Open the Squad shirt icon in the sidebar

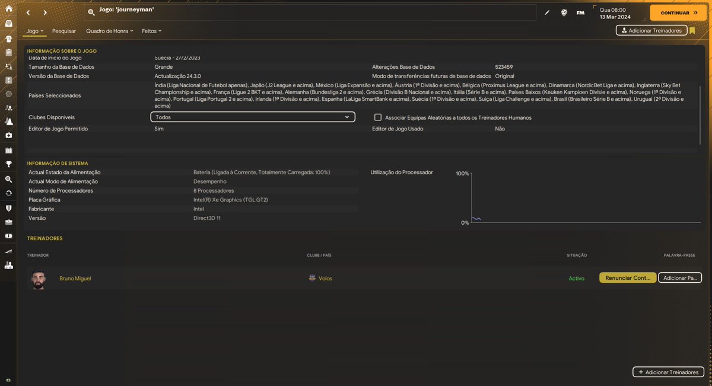click(x=8, y=38)
